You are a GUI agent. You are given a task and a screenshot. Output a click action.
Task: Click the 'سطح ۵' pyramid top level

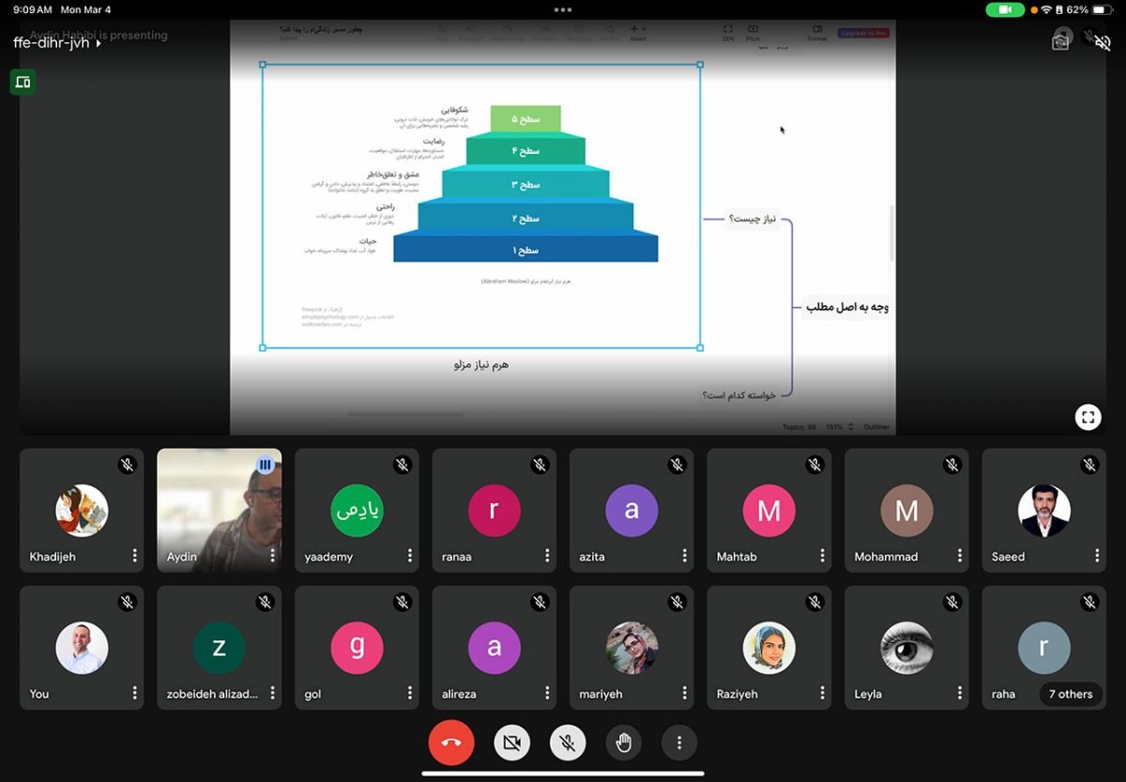[525, 119]
